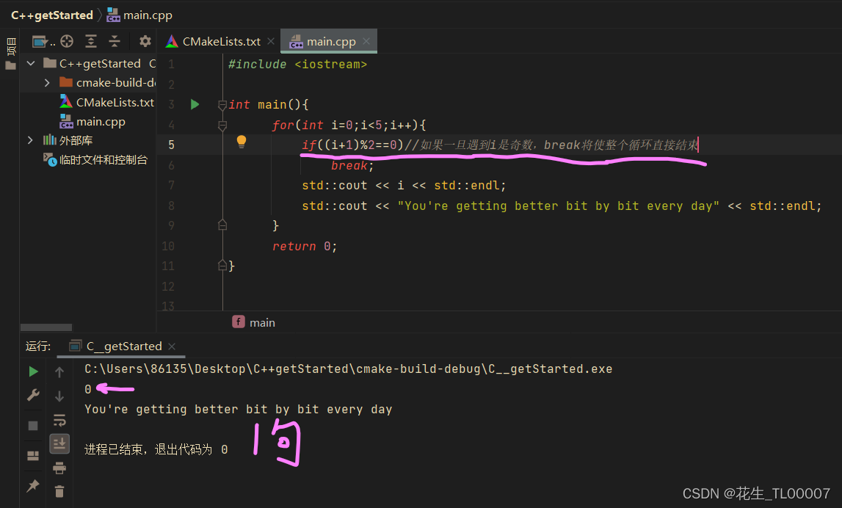The width and height of the screenshot is (842, 508).
Task: Collapse the C++getStarted project folder
Action: (30, 63)
